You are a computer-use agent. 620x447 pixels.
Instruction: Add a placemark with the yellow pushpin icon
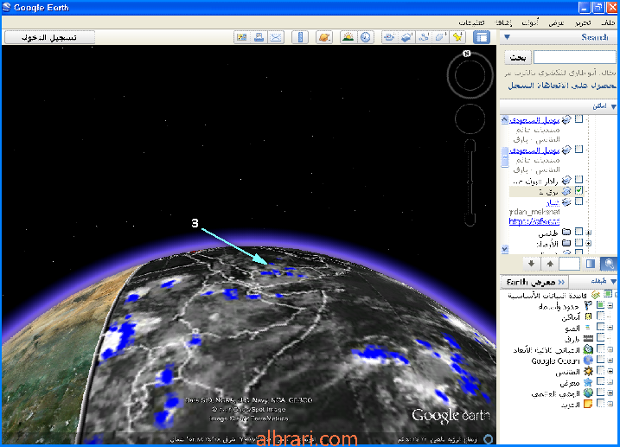click(458, 37)
